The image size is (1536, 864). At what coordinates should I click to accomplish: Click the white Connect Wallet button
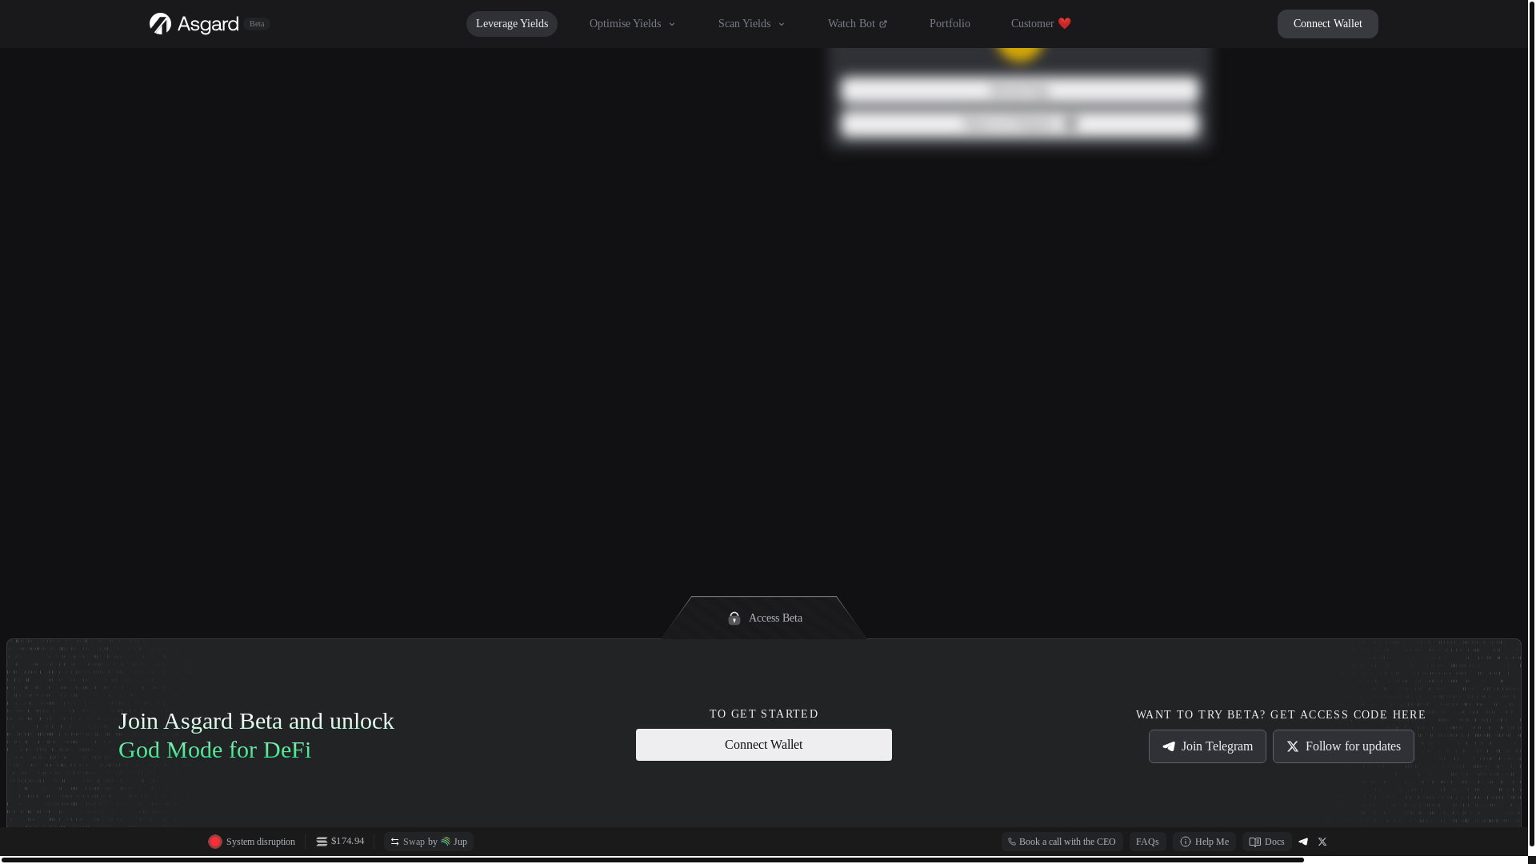764,745
